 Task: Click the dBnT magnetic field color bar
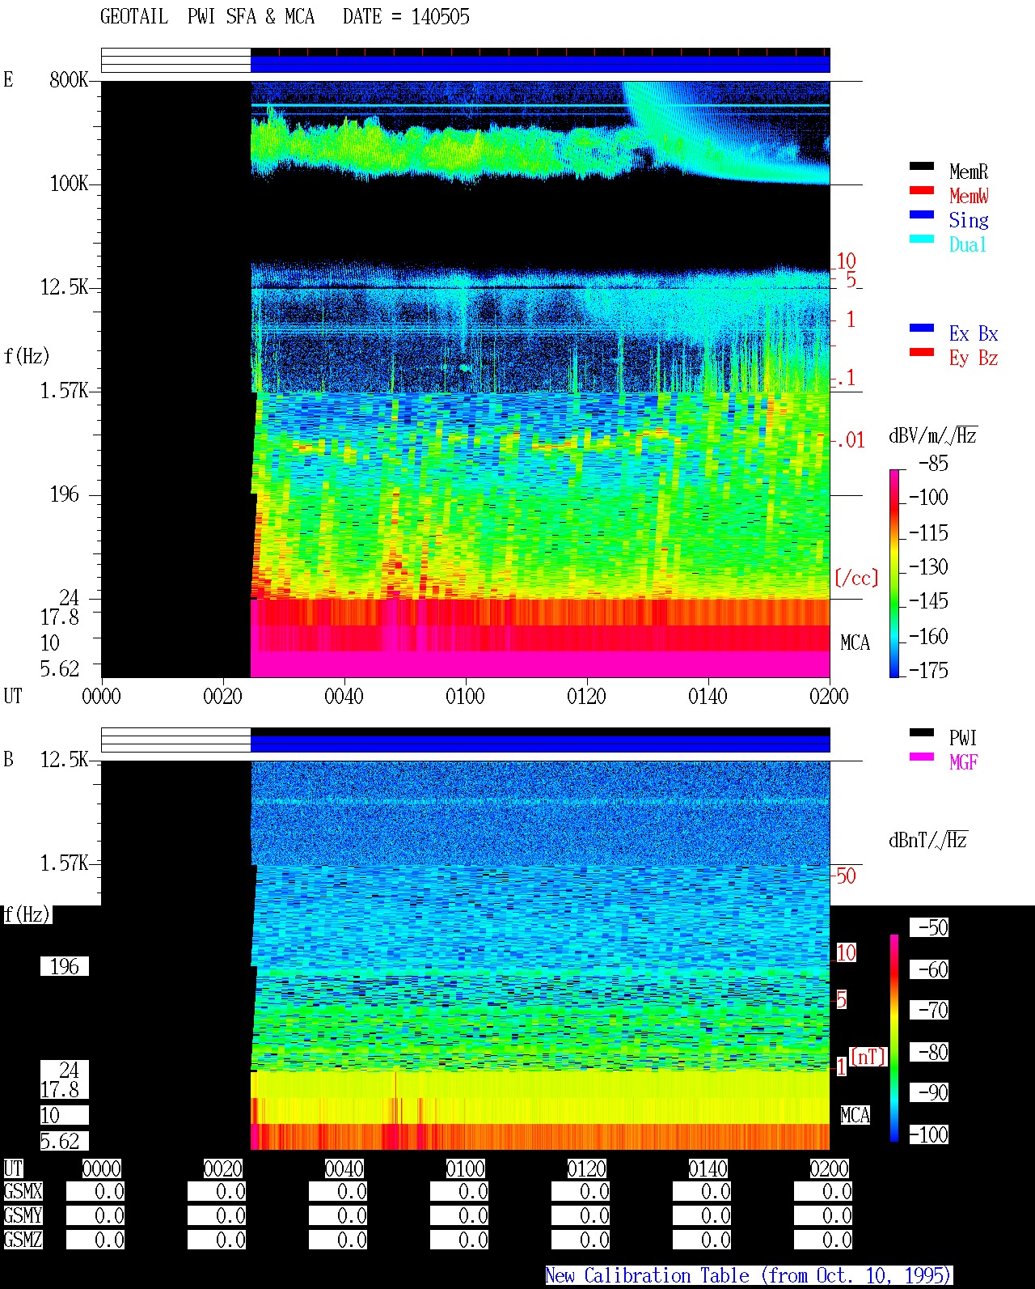[894, 1038]
